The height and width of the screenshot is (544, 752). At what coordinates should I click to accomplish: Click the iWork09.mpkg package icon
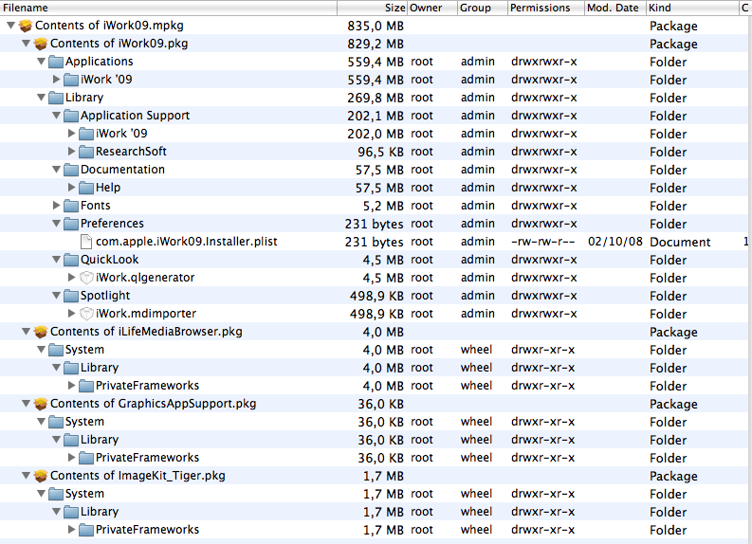point(26,26)
